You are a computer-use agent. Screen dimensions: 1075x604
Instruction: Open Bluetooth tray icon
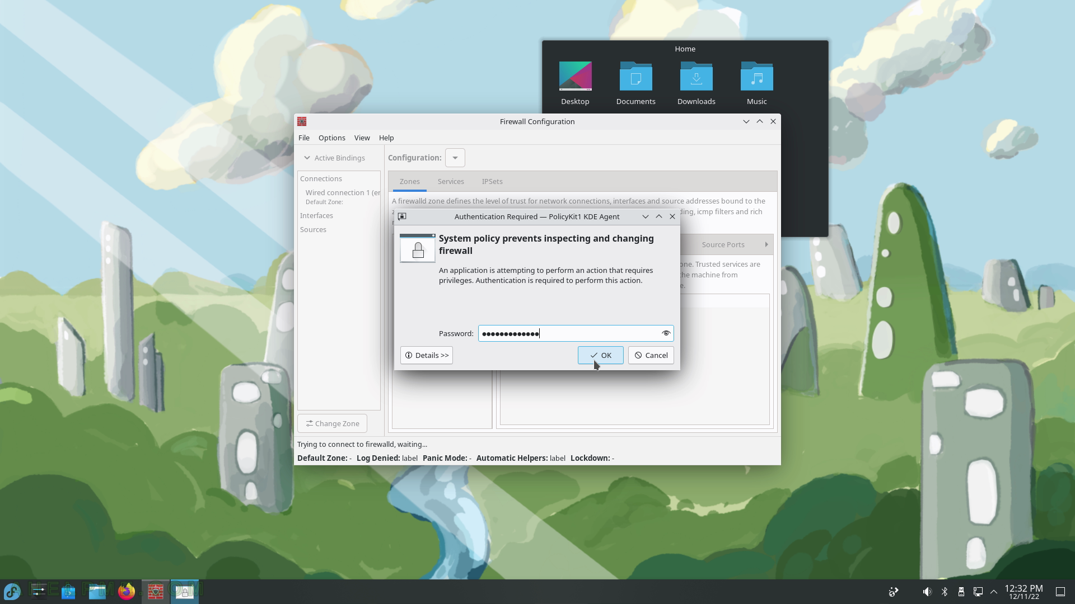[x=944, y=592]
